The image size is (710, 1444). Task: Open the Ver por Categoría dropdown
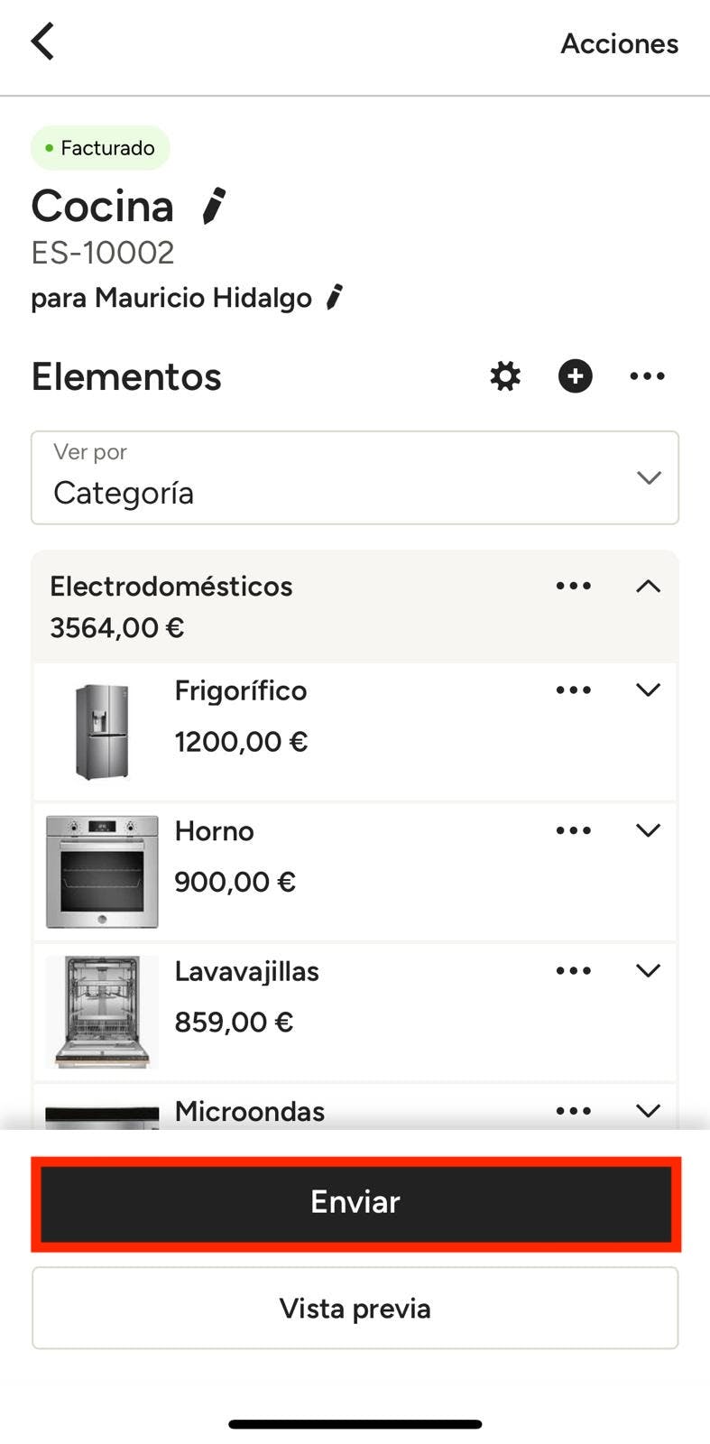coord(355,477)
